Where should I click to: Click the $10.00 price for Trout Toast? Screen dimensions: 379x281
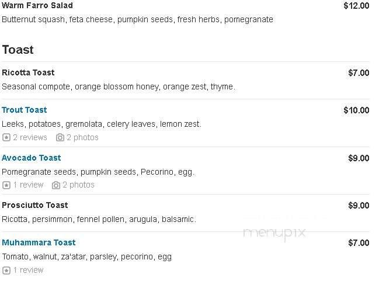[356, 110]
